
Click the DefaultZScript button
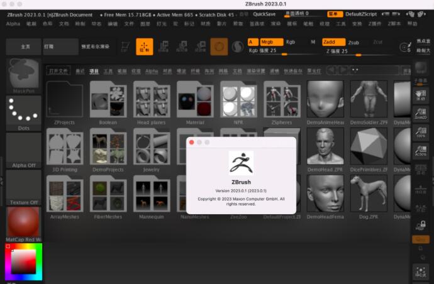(361, 14)
